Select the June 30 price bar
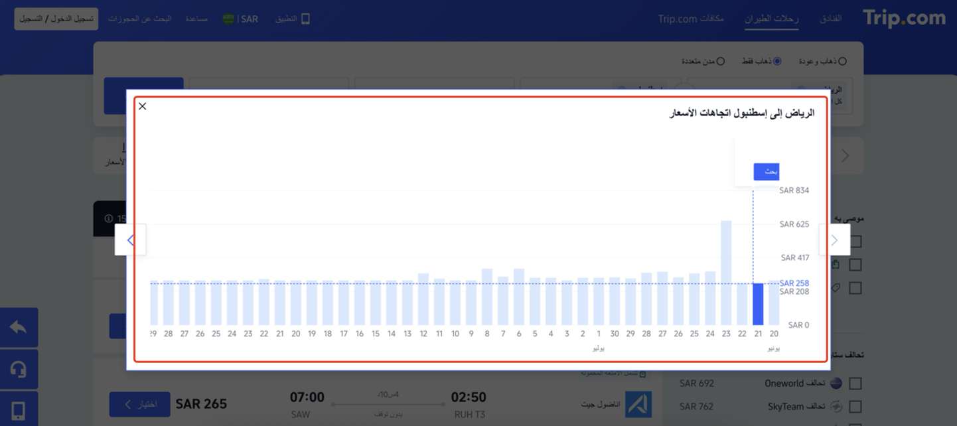This screenshot has height=426, width=957. [x=615, y=301]
